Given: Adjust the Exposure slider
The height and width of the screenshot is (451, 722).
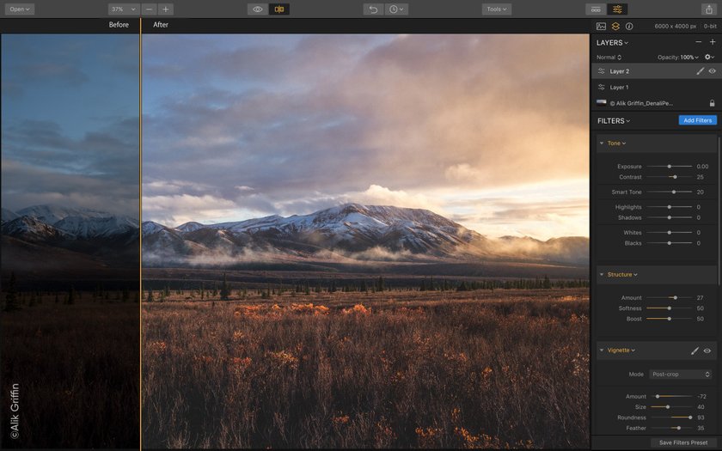Looking at the screenshot, I should tap(669, 166).
